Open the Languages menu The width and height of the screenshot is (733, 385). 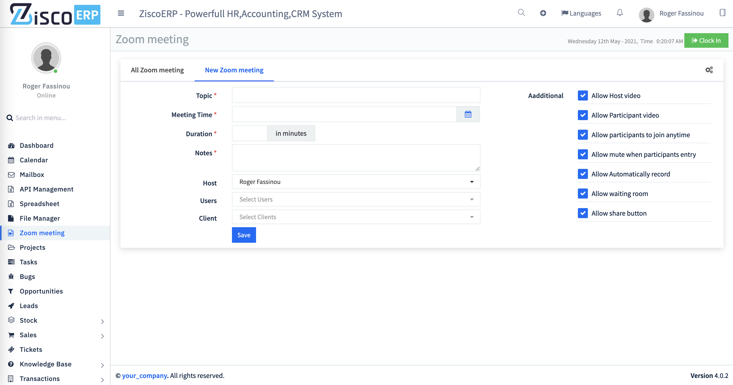(581, 13)
